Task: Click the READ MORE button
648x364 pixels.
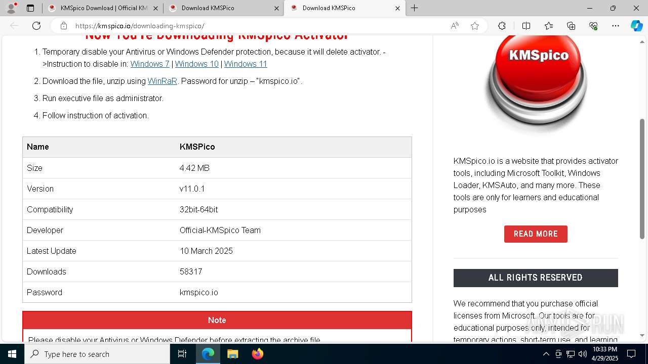Action: point(536,234)
